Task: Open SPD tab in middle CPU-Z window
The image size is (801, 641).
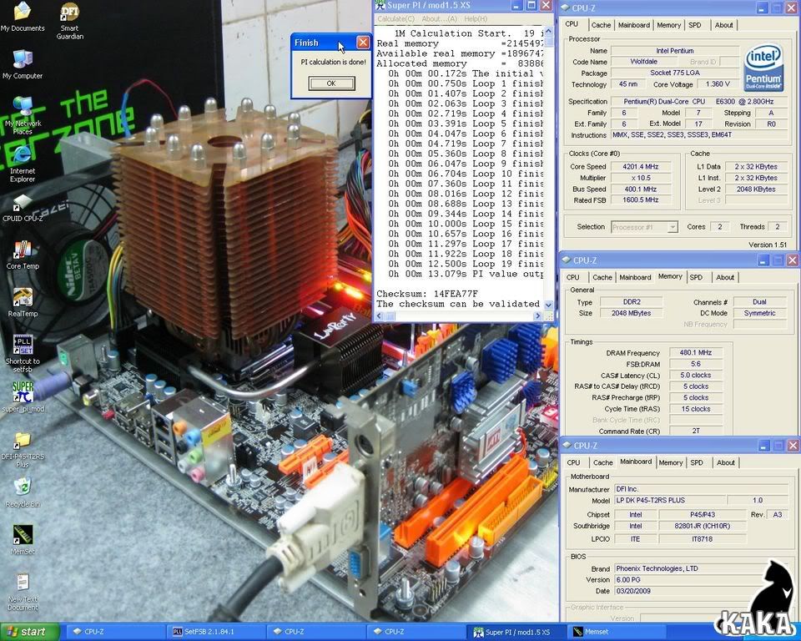Action: (x=696, y=278)
